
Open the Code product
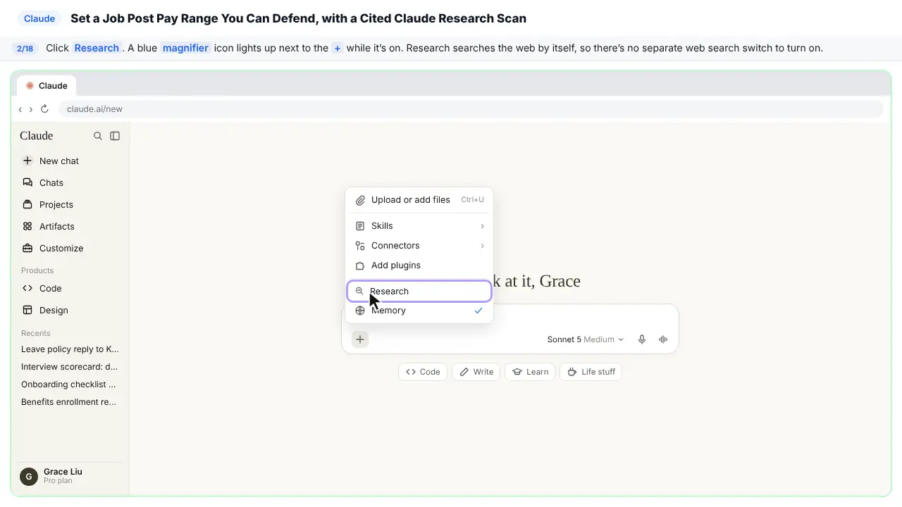[x=70, y=288]
